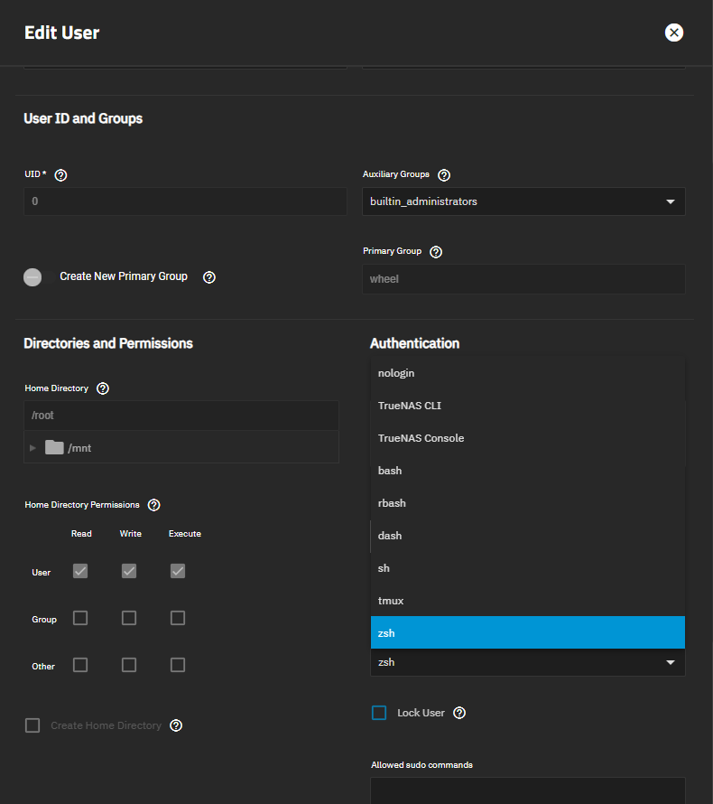Check Other Execute permission box

178,665
